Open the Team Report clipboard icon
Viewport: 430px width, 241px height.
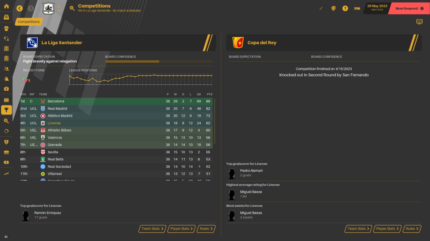pos(6,59)
